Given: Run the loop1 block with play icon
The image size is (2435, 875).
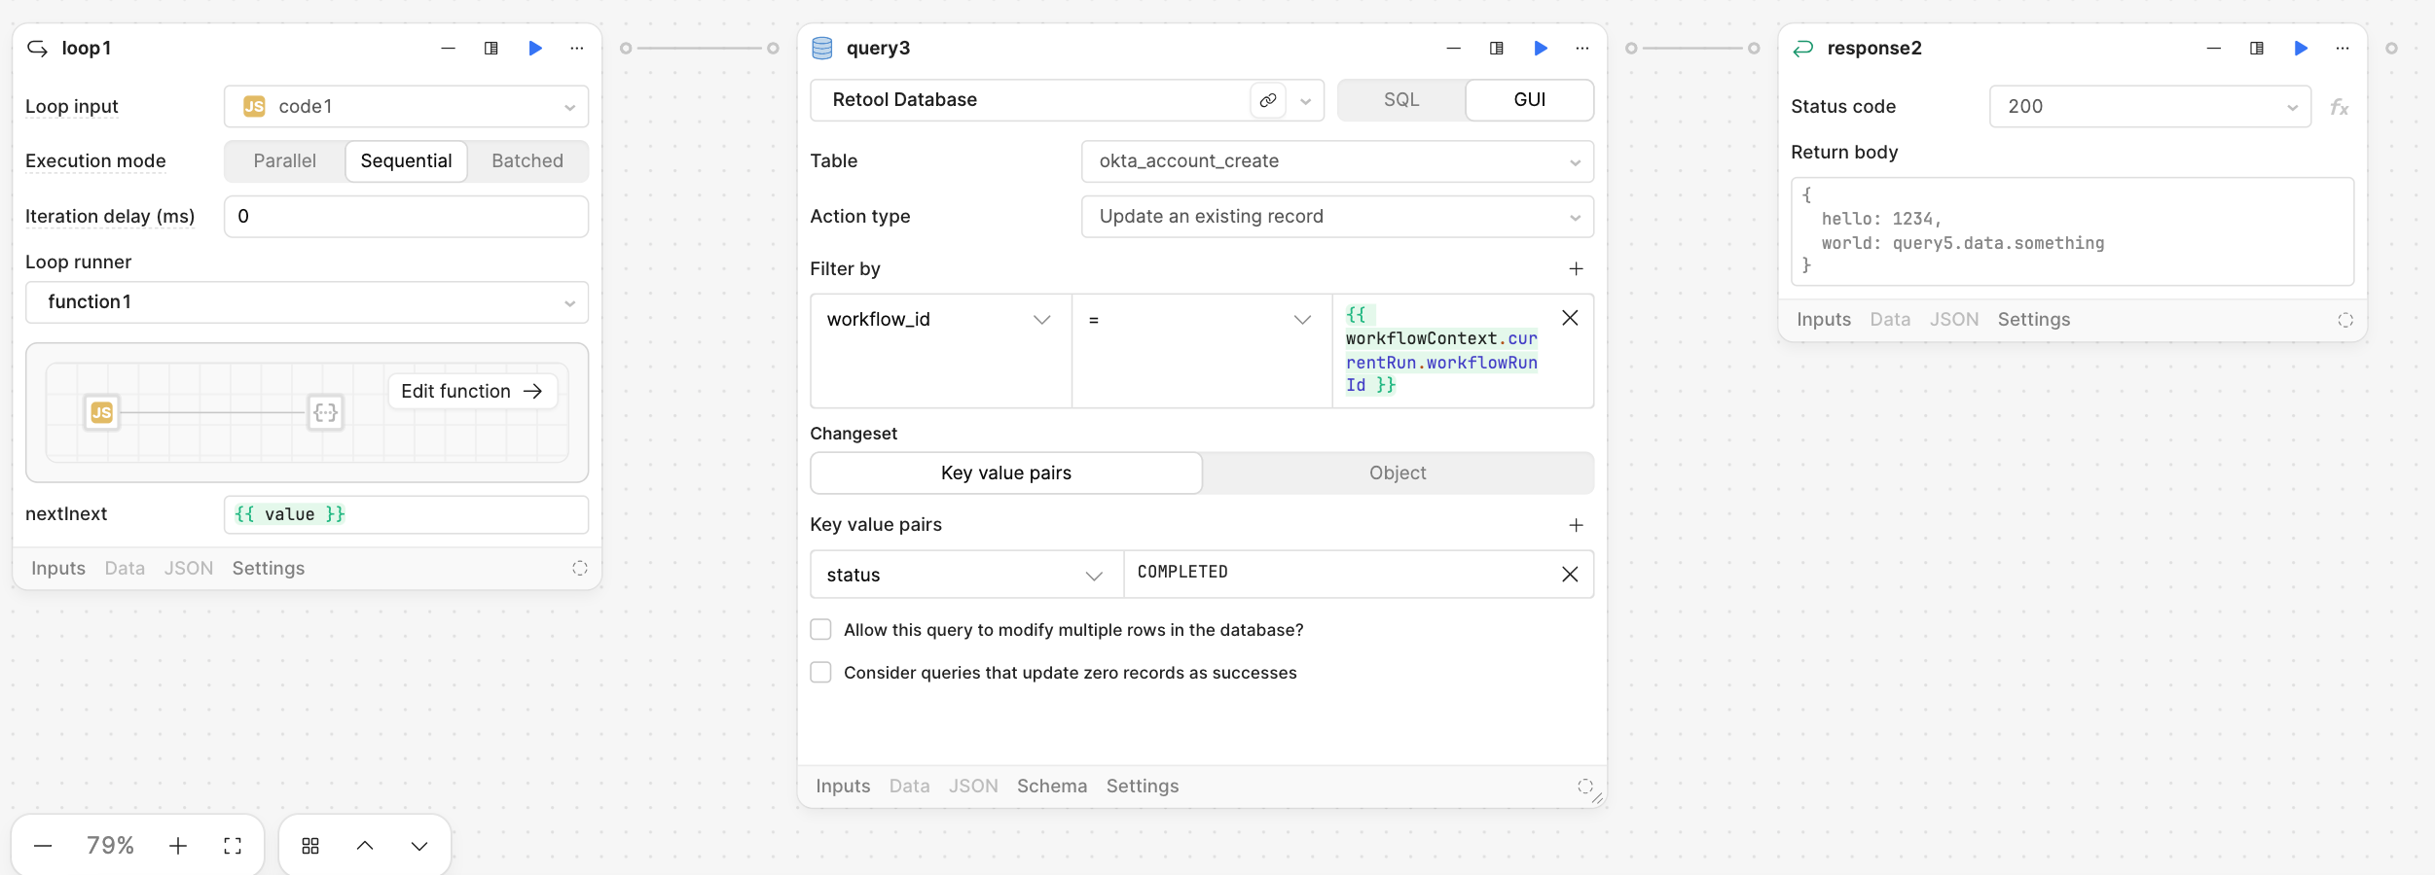Looking at the screenshot, I should click(534, 49).
